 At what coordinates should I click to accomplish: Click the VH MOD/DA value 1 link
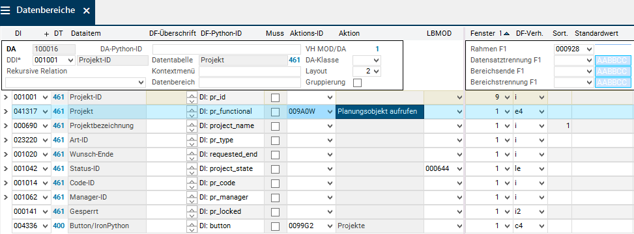(x=377, y=49)
